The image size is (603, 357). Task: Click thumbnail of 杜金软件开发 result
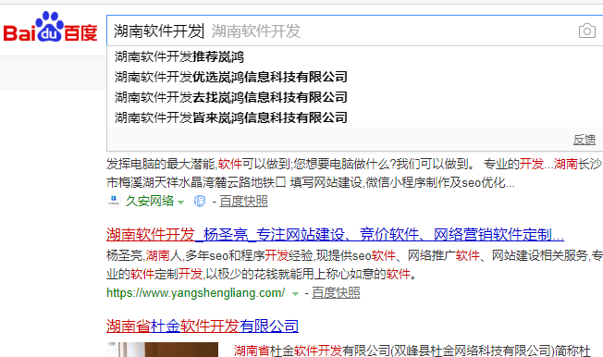pyautogui.click(x=163, y=350)
